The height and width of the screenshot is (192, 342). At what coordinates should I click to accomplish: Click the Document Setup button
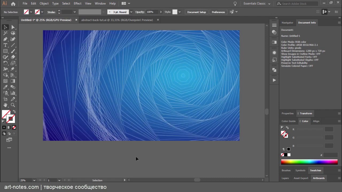[197, 12]
